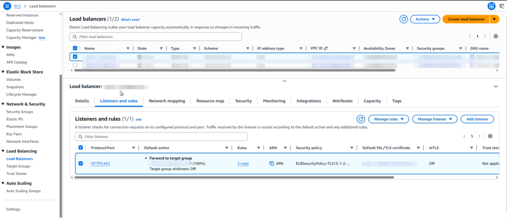Image resolution: width=507 pixels, height=219 pixels.
Task: Collapse Auto Scaling sidebar section
Action: click(3, 183)
